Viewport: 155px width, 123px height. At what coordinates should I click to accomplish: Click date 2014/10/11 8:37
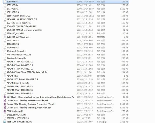pyautogui.click(x=85, y=114)
